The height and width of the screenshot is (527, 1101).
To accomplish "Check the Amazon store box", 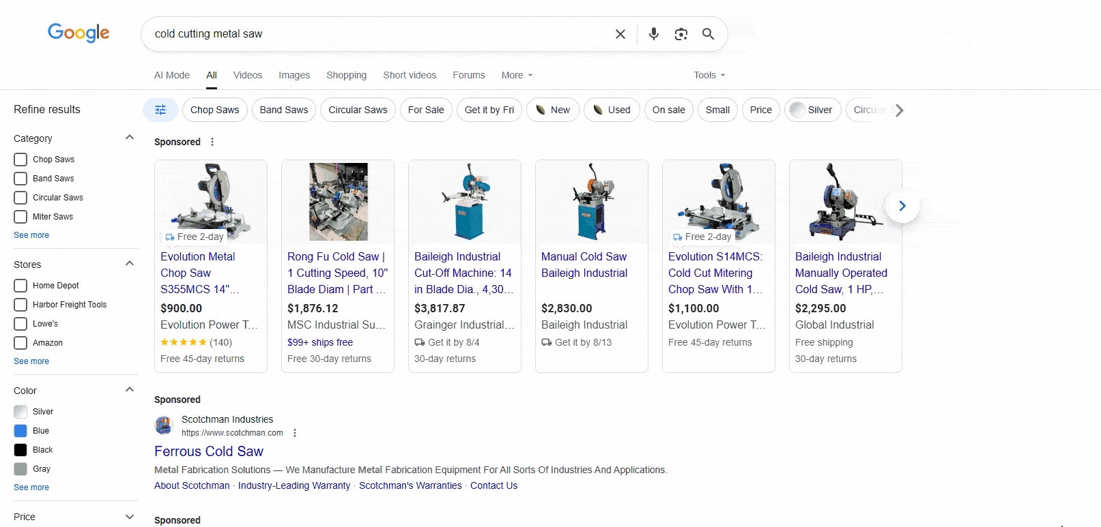I will [x=20, y=343].
